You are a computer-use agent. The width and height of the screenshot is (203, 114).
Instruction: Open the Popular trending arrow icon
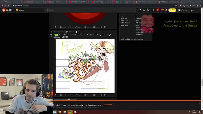[x=140, y=10]
